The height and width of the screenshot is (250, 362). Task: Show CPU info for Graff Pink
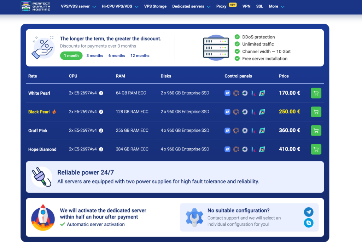[101, 131]
